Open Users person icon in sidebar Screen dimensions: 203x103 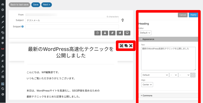[x=3, y=66]
